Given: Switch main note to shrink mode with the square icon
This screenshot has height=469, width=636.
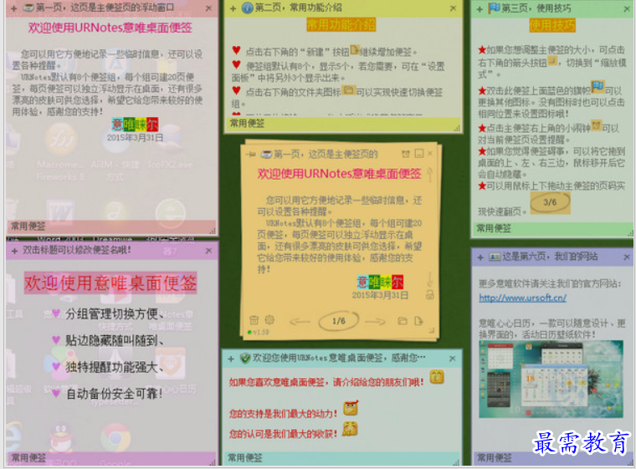Looking at the screenshot, I should 419,154.
